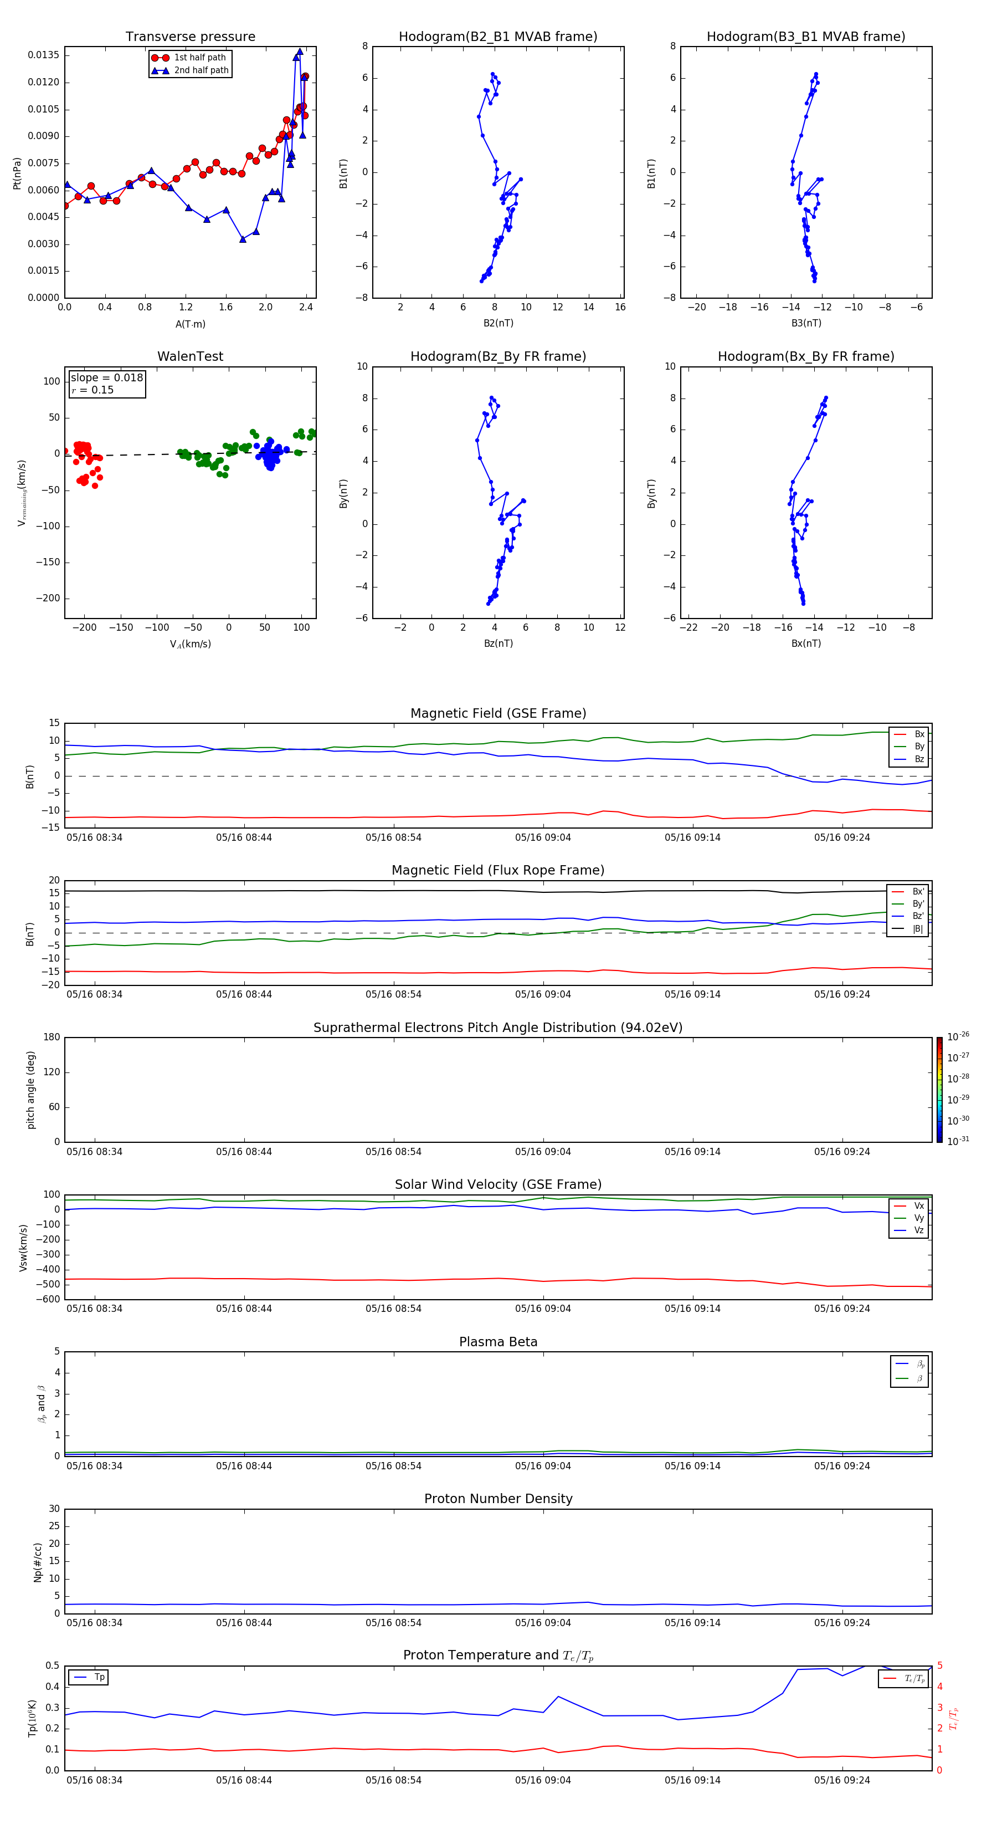997x1829 pixels.
Task: Click the 10^-31 colorbar tick label
Action: click(x=958, y=1141)
